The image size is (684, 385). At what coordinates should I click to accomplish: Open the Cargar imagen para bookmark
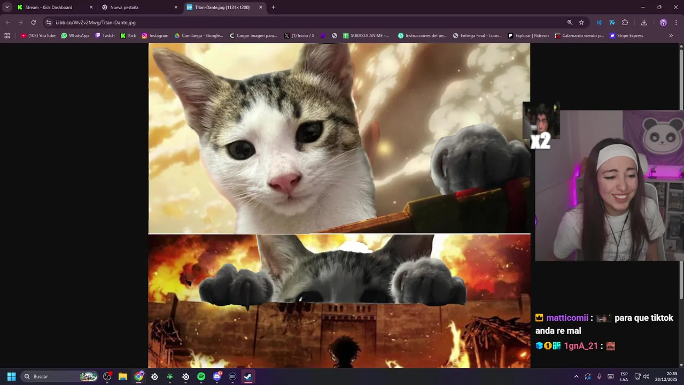(253, 36)
